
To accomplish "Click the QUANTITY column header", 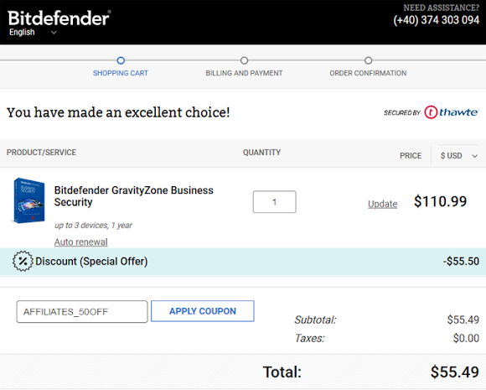I will [x=262, y=153].
